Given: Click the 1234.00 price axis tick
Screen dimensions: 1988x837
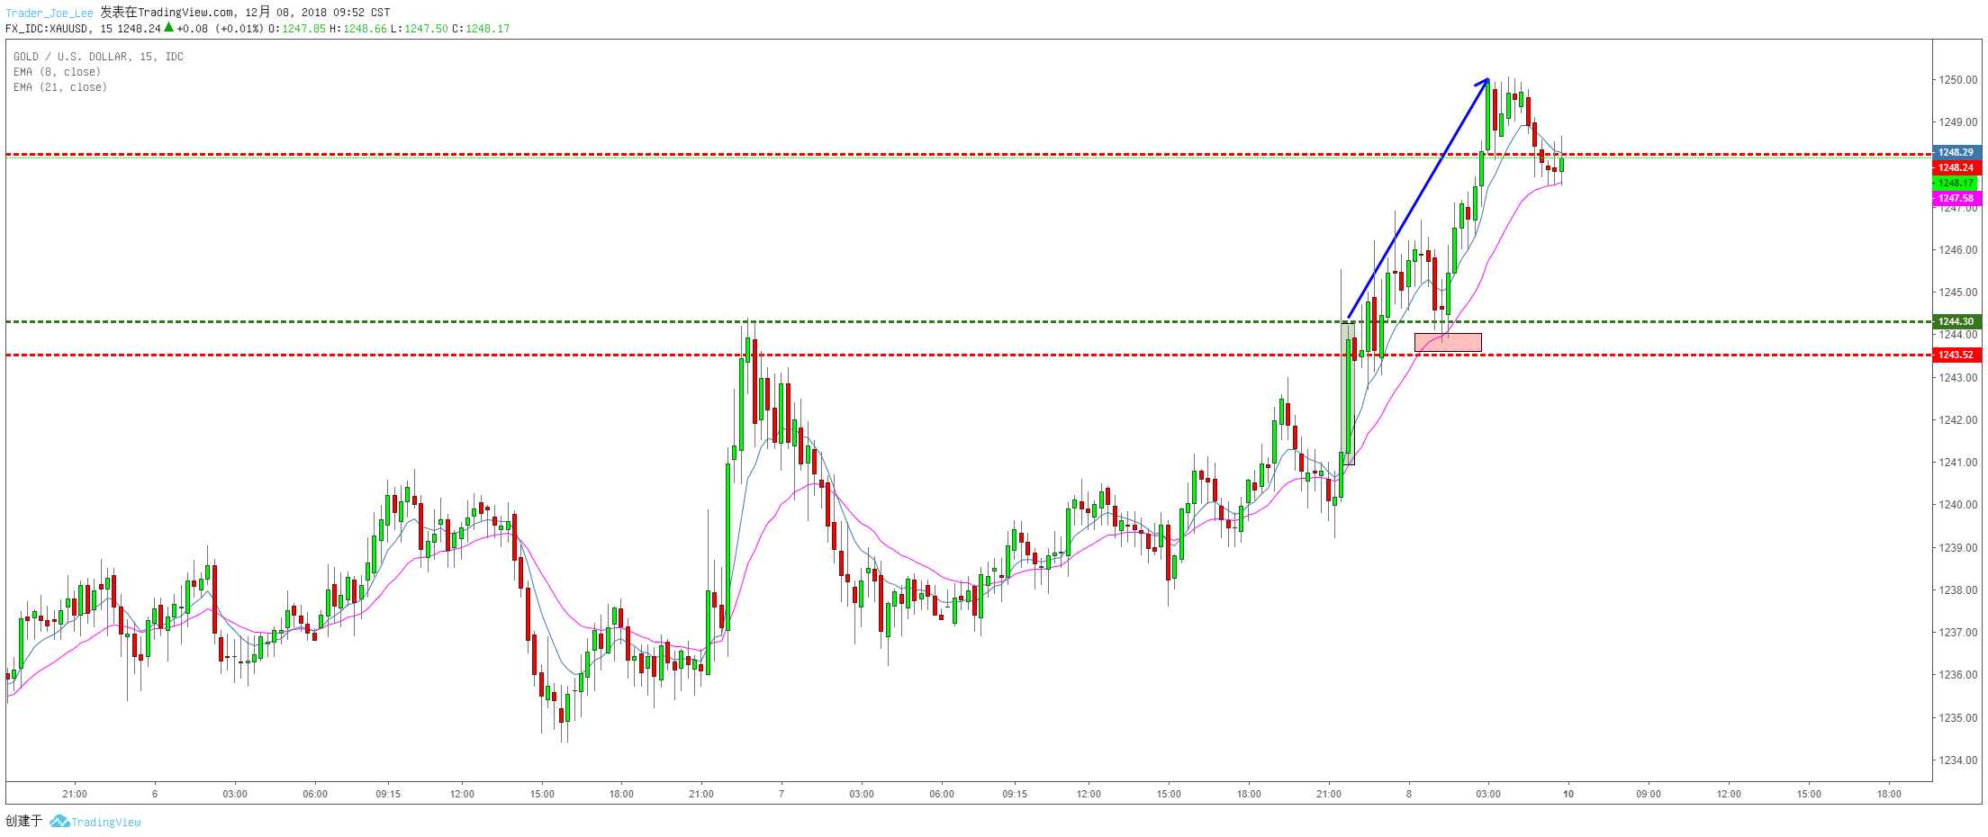Looking at the screenshot, I should [x=1958, y=760].
